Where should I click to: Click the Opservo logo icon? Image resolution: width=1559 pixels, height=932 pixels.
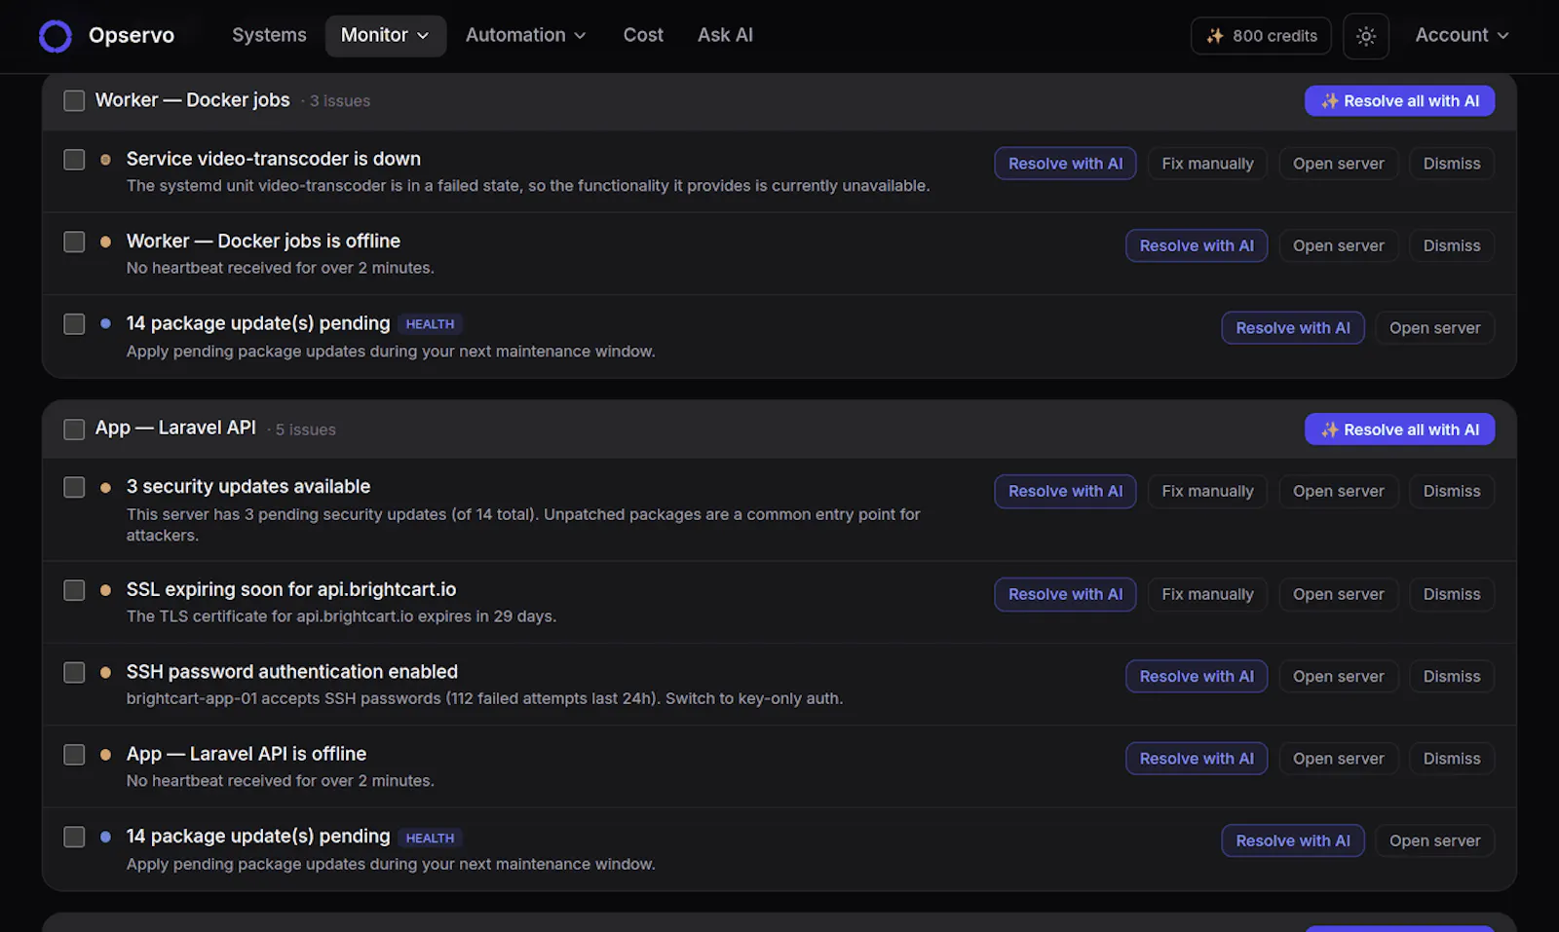coord(56,36)
